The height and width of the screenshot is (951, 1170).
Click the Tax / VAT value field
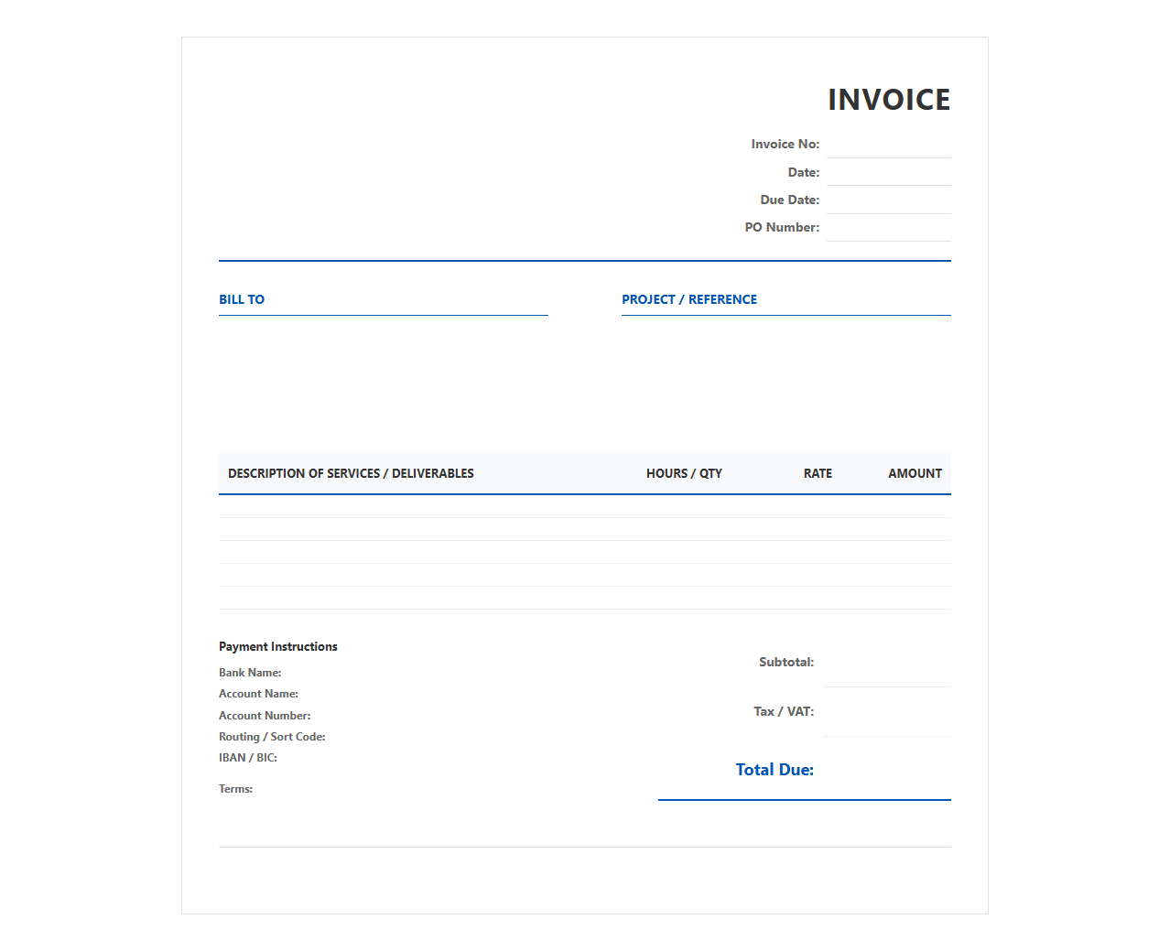point(887,712)
